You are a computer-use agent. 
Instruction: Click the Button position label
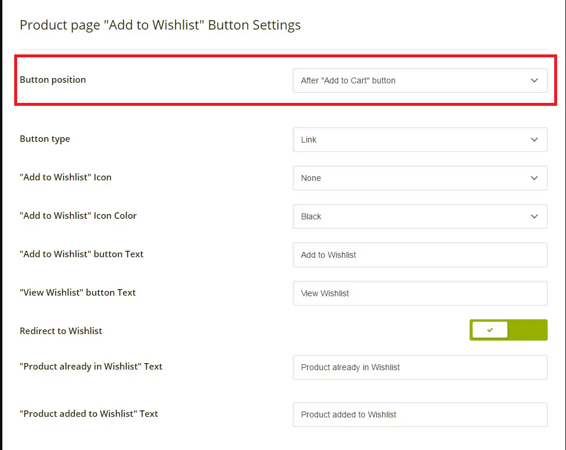53,80
